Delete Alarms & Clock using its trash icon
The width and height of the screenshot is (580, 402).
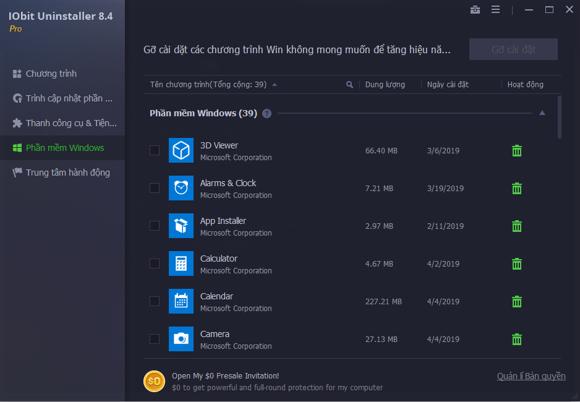517,189
